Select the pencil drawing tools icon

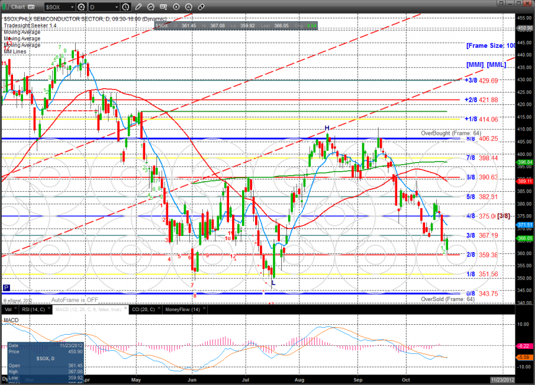(138, 7)
